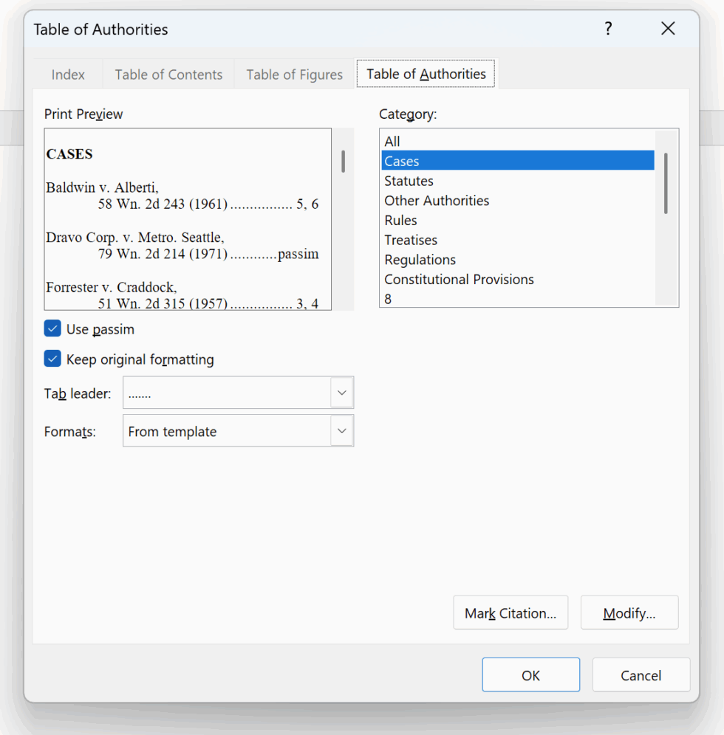Click the Print Preview scrollbar
This screenshot has width=724, height=735.
(343, 159)
